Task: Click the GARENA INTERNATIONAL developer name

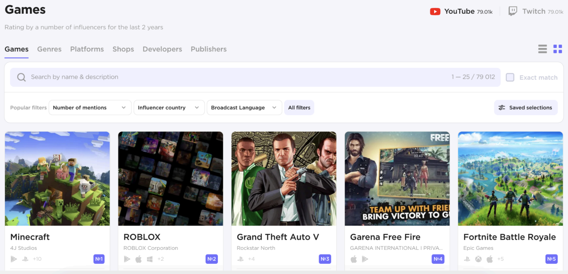Action: 396,248
